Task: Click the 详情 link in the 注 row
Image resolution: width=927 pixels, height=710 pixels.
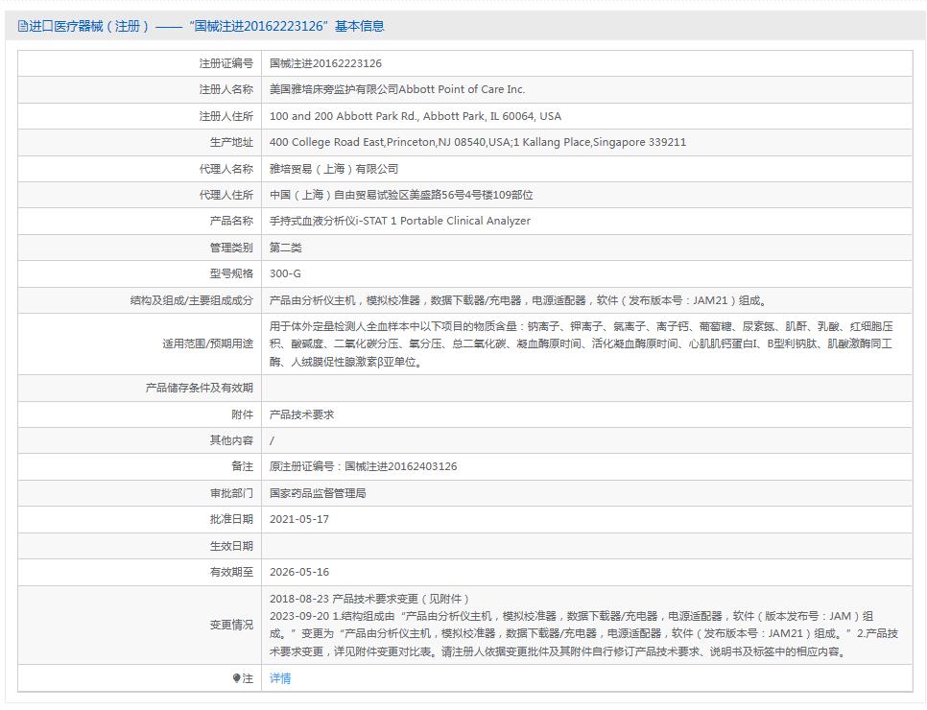Action: pyautogui.click(x=279, y=678)
